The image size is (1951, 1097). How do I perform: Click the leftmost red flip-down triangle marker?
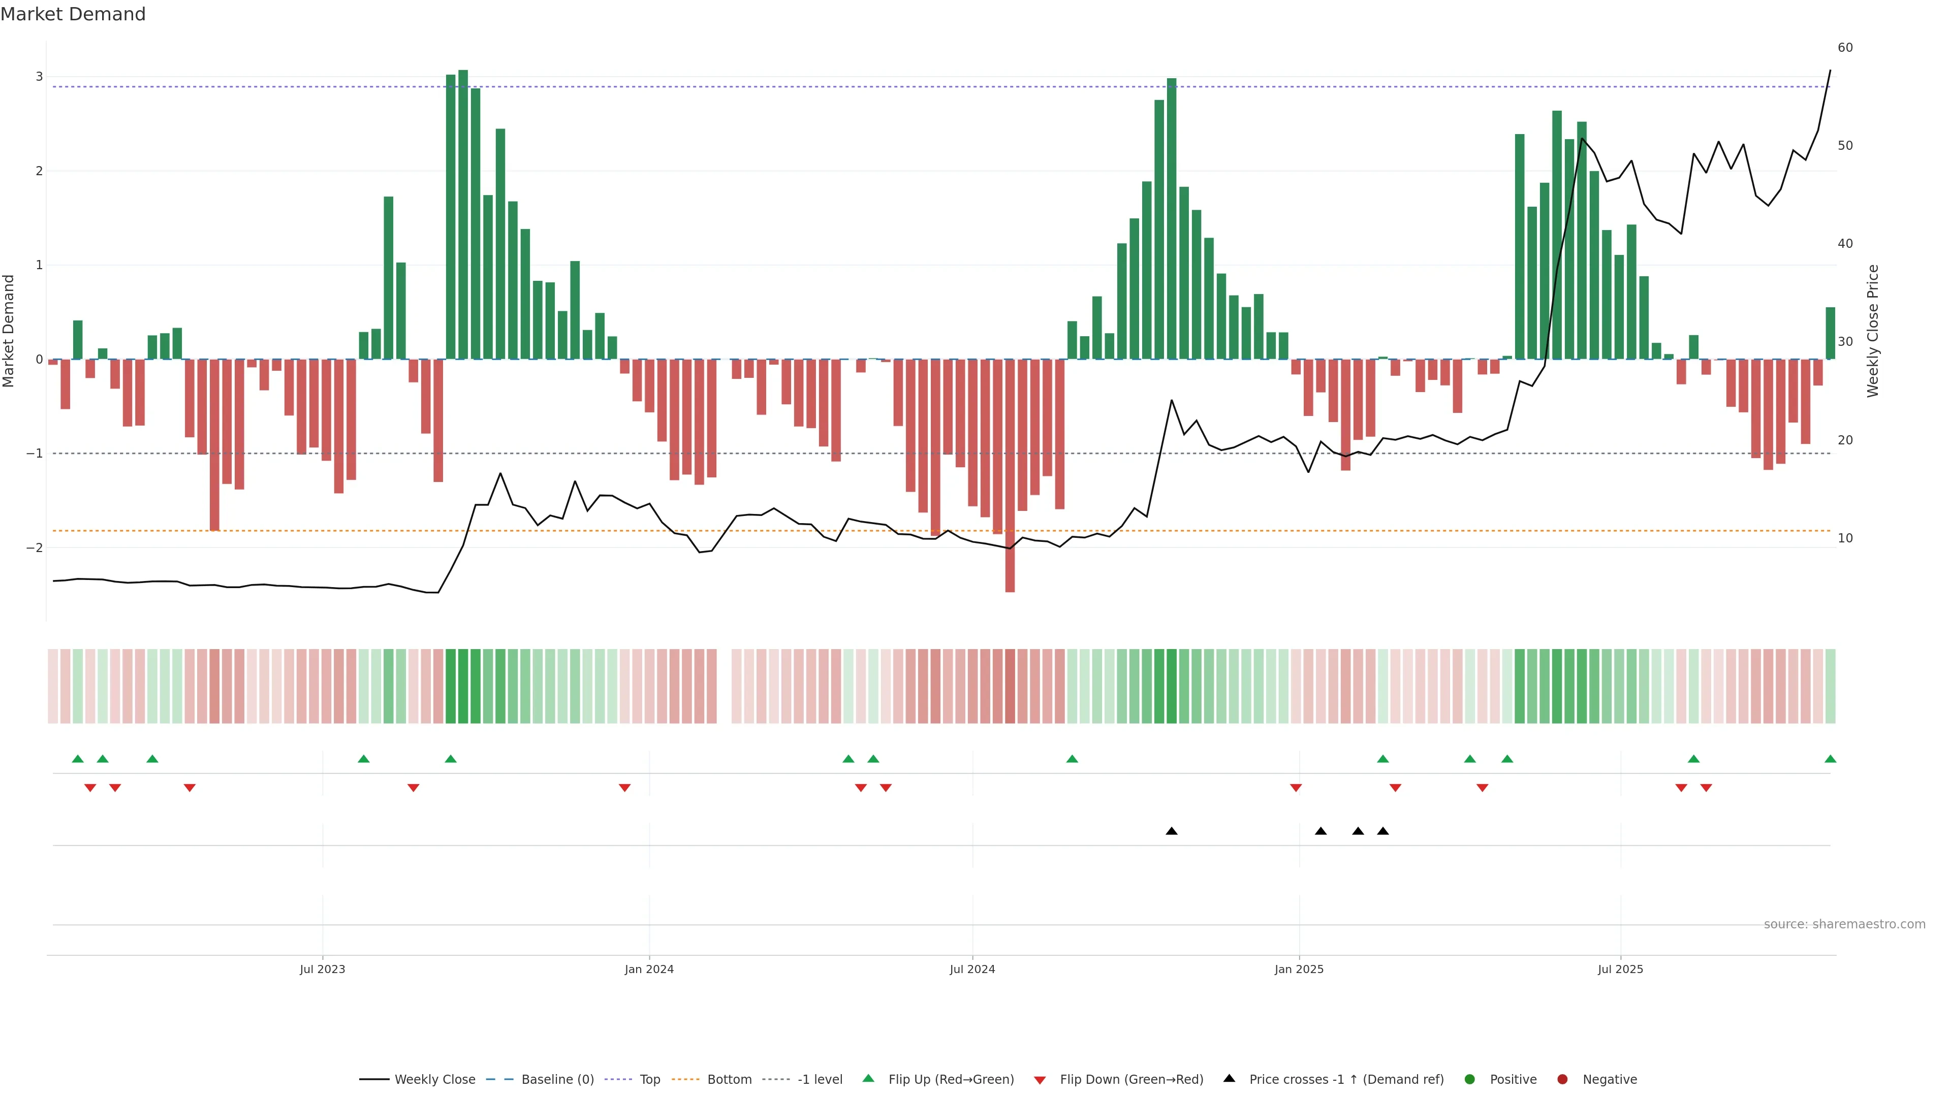pos(90,788)
